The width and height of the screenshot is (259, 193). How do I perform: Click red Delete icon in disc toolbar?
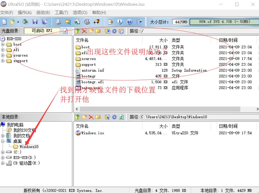[x=84, y=31]
